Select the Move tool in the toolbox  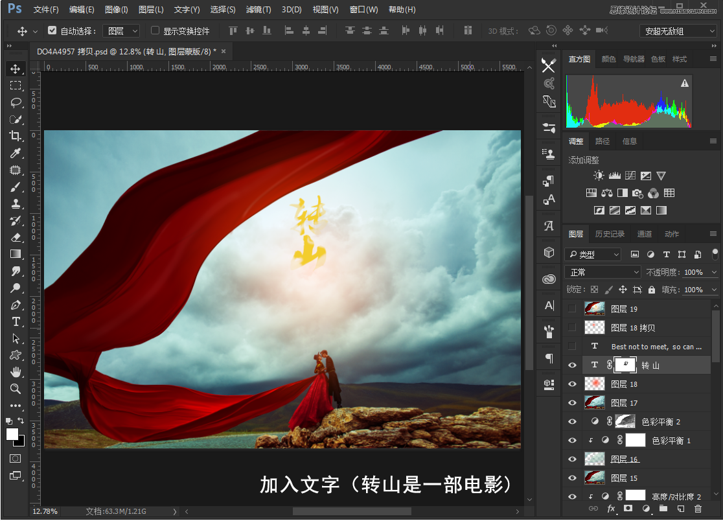coord(15,69)
